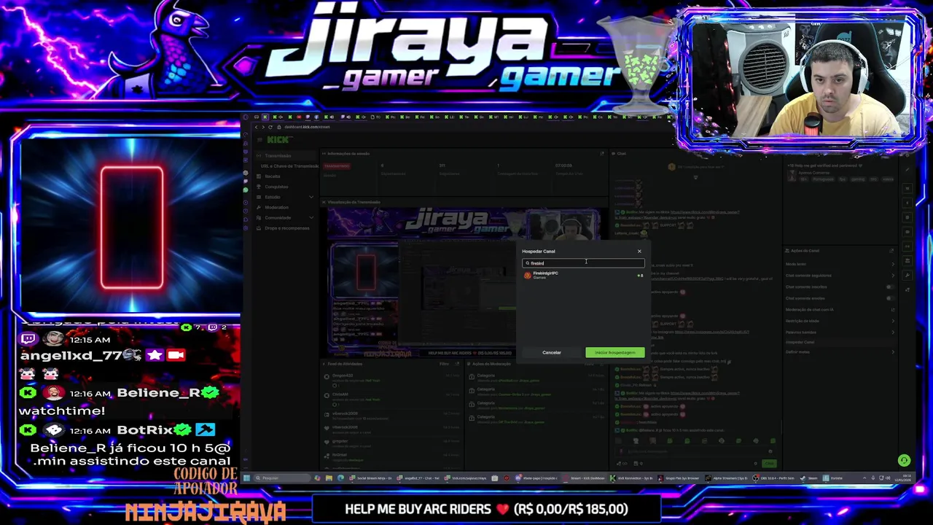Open the green support headset bubble
The width and height of the screenshot is (933, 525).
[x=904, y=460]
